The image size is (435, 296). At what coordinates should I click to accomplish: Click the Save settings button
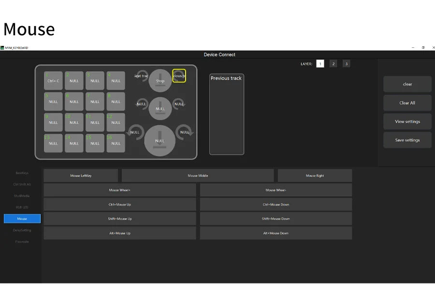click(407, 140)
